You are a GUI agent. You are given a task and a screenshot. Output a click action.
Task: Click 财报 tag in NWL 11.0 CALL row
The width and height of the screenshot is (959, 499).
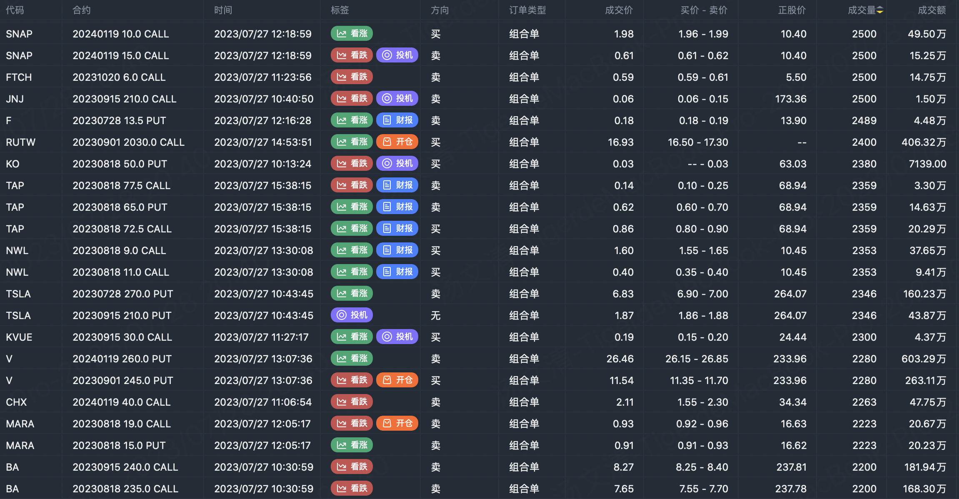pyautogui.click(x=397, y=272)
